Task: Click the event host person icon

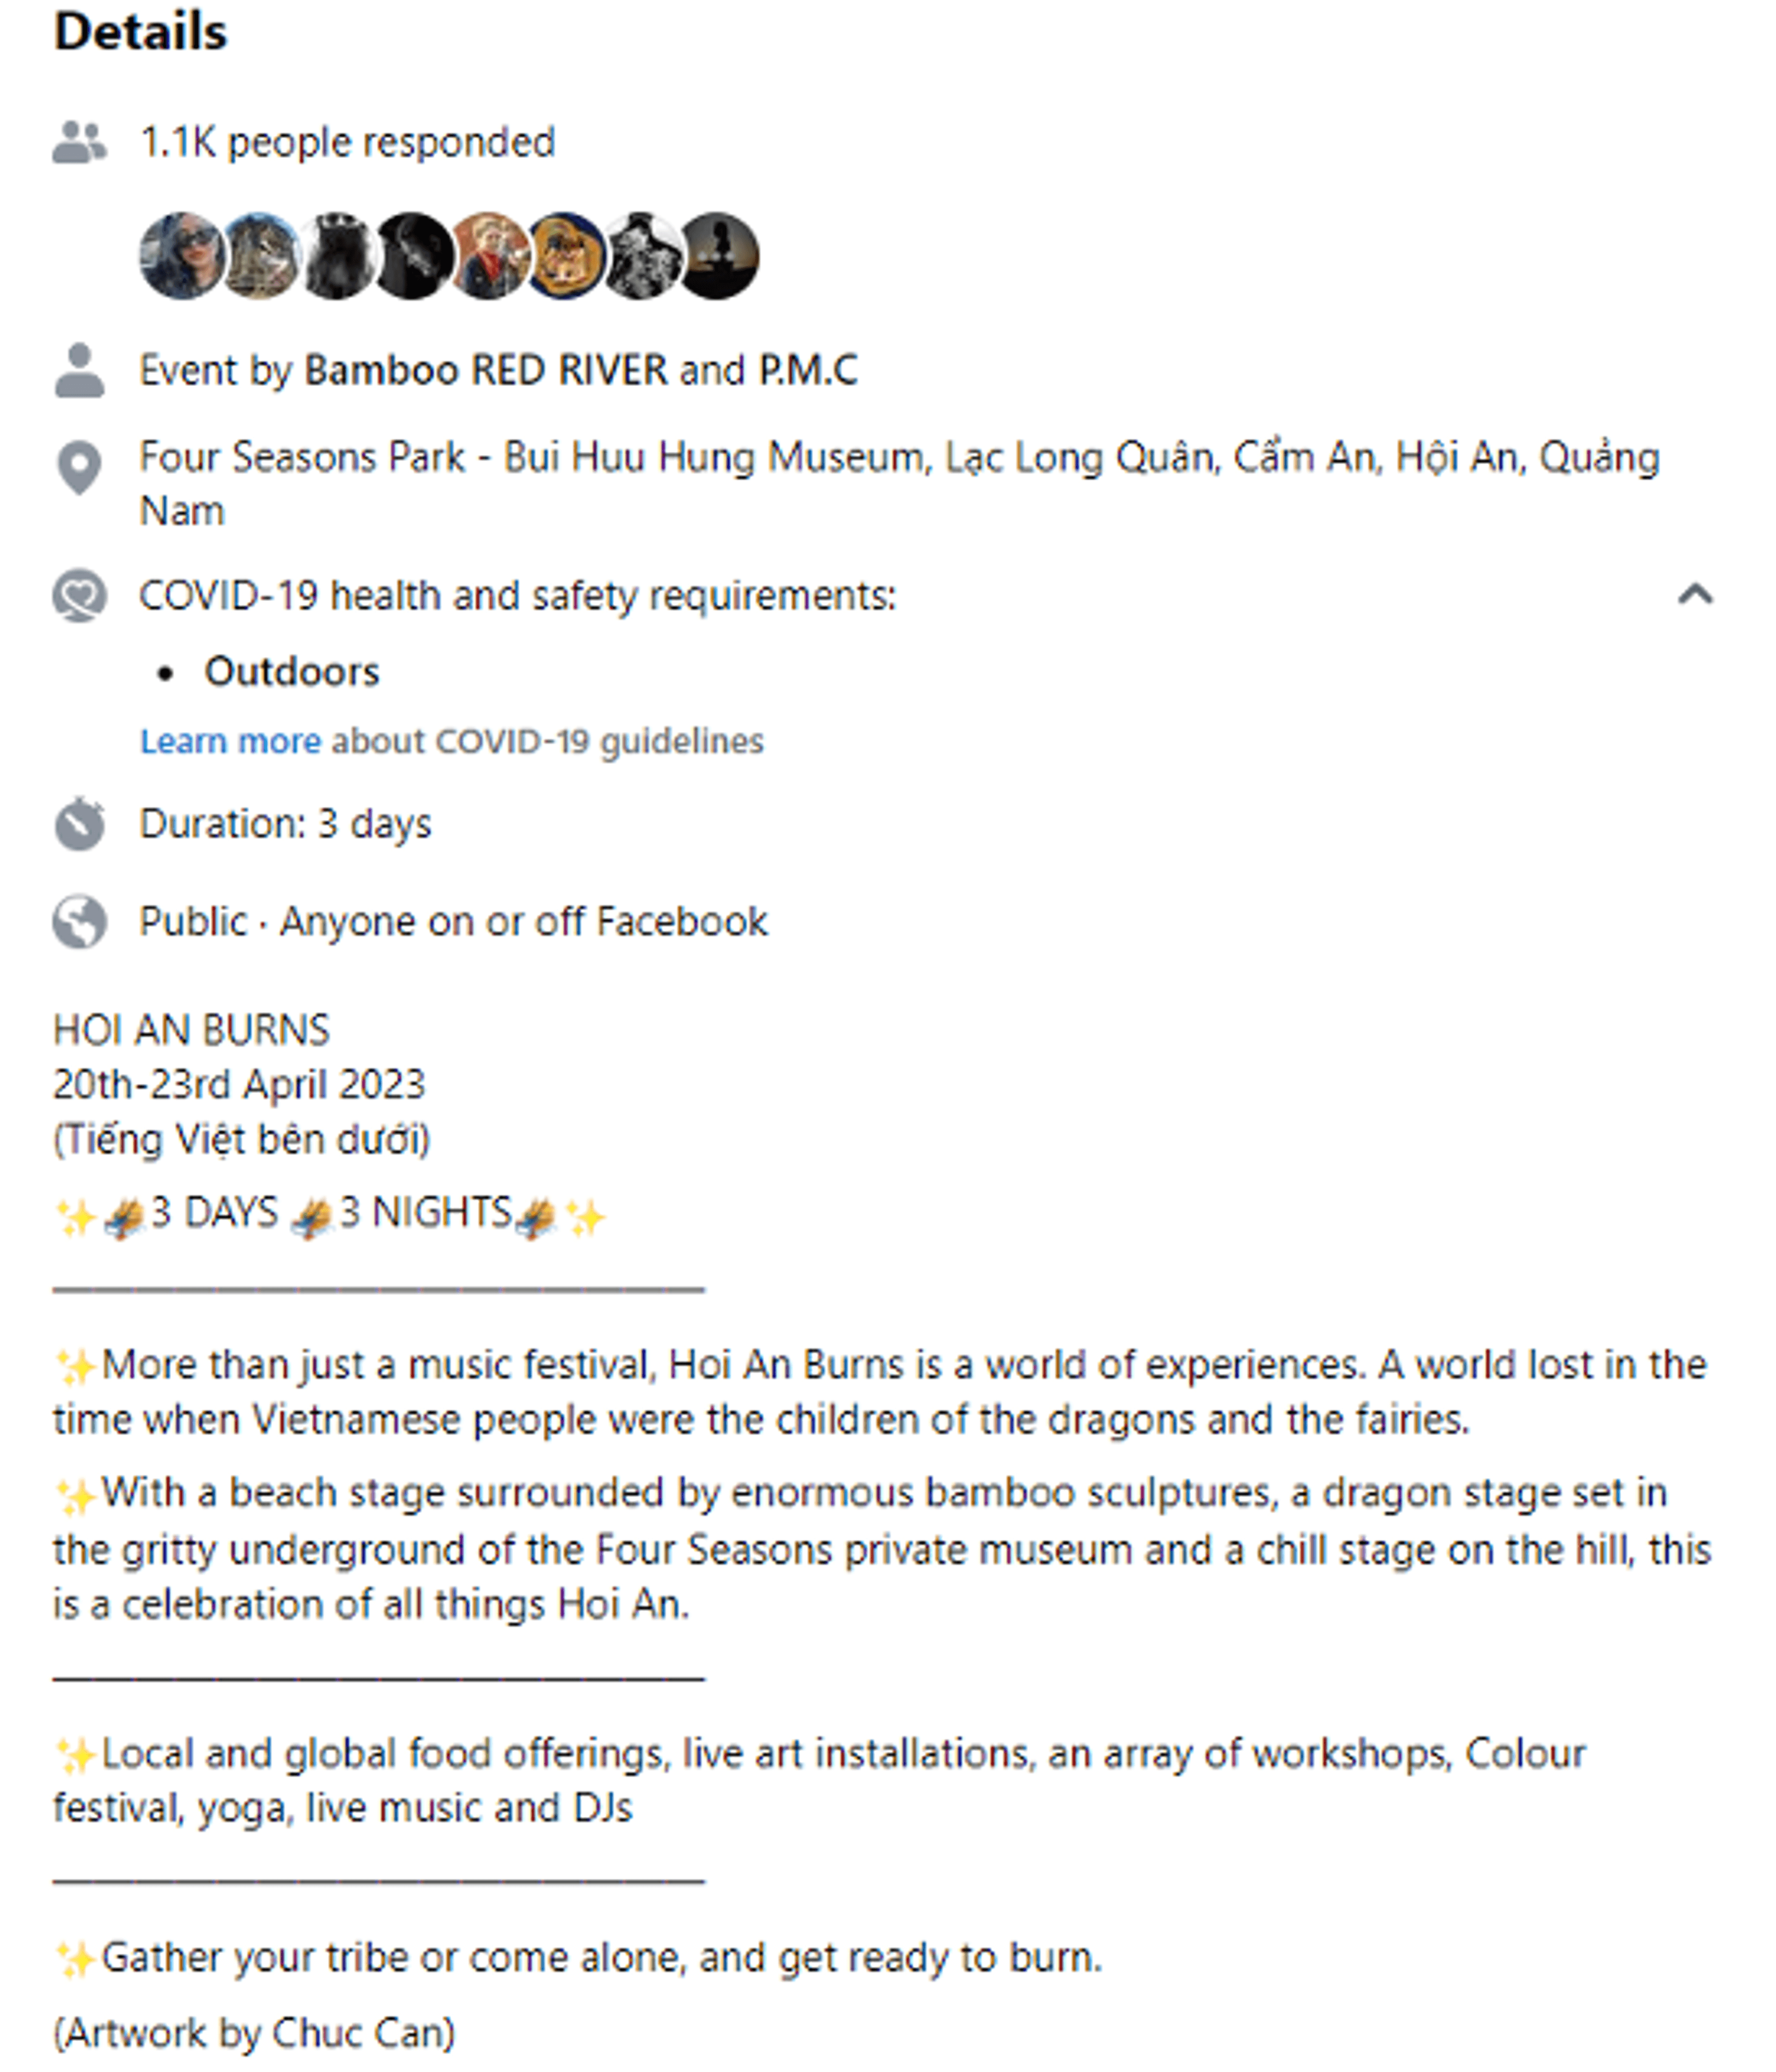Action: (79, 370)
